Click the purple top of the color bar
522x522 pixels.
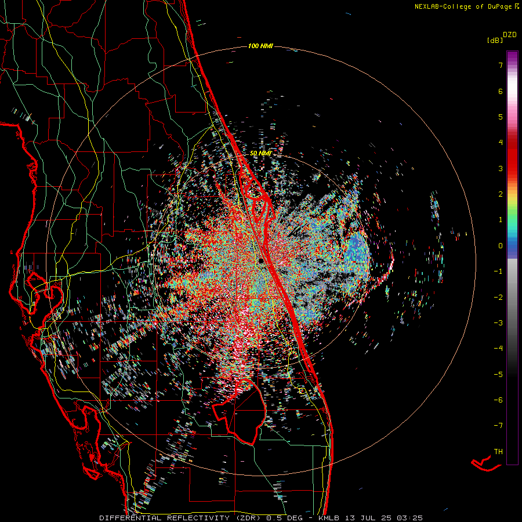(512, 57)
